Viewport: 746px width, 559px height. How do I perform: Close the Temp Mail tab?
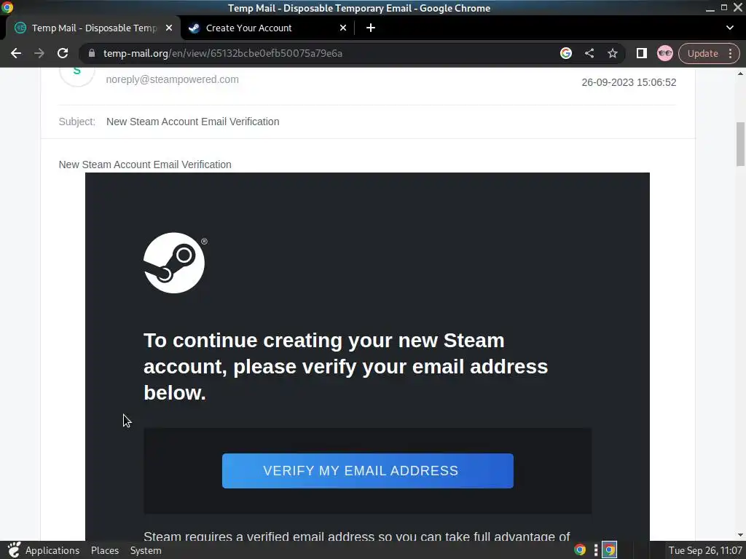click(x=169, y=28)
